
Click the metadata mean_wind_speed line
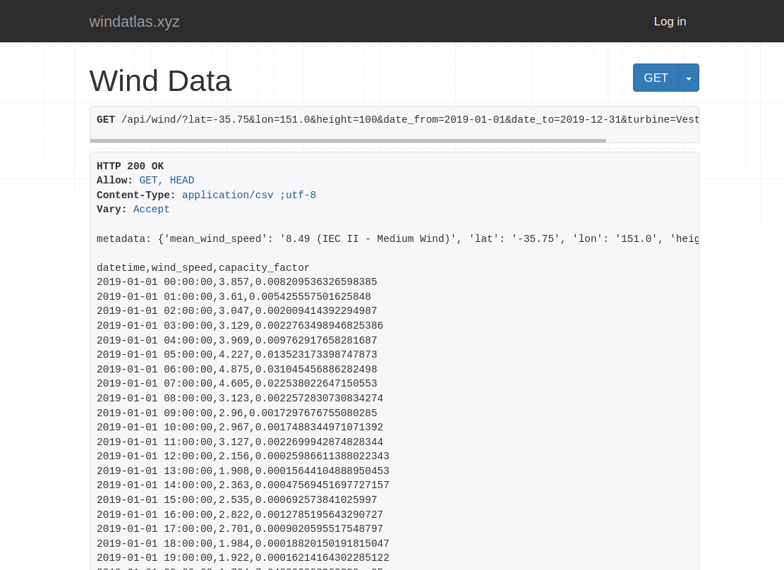coord(398,239)
